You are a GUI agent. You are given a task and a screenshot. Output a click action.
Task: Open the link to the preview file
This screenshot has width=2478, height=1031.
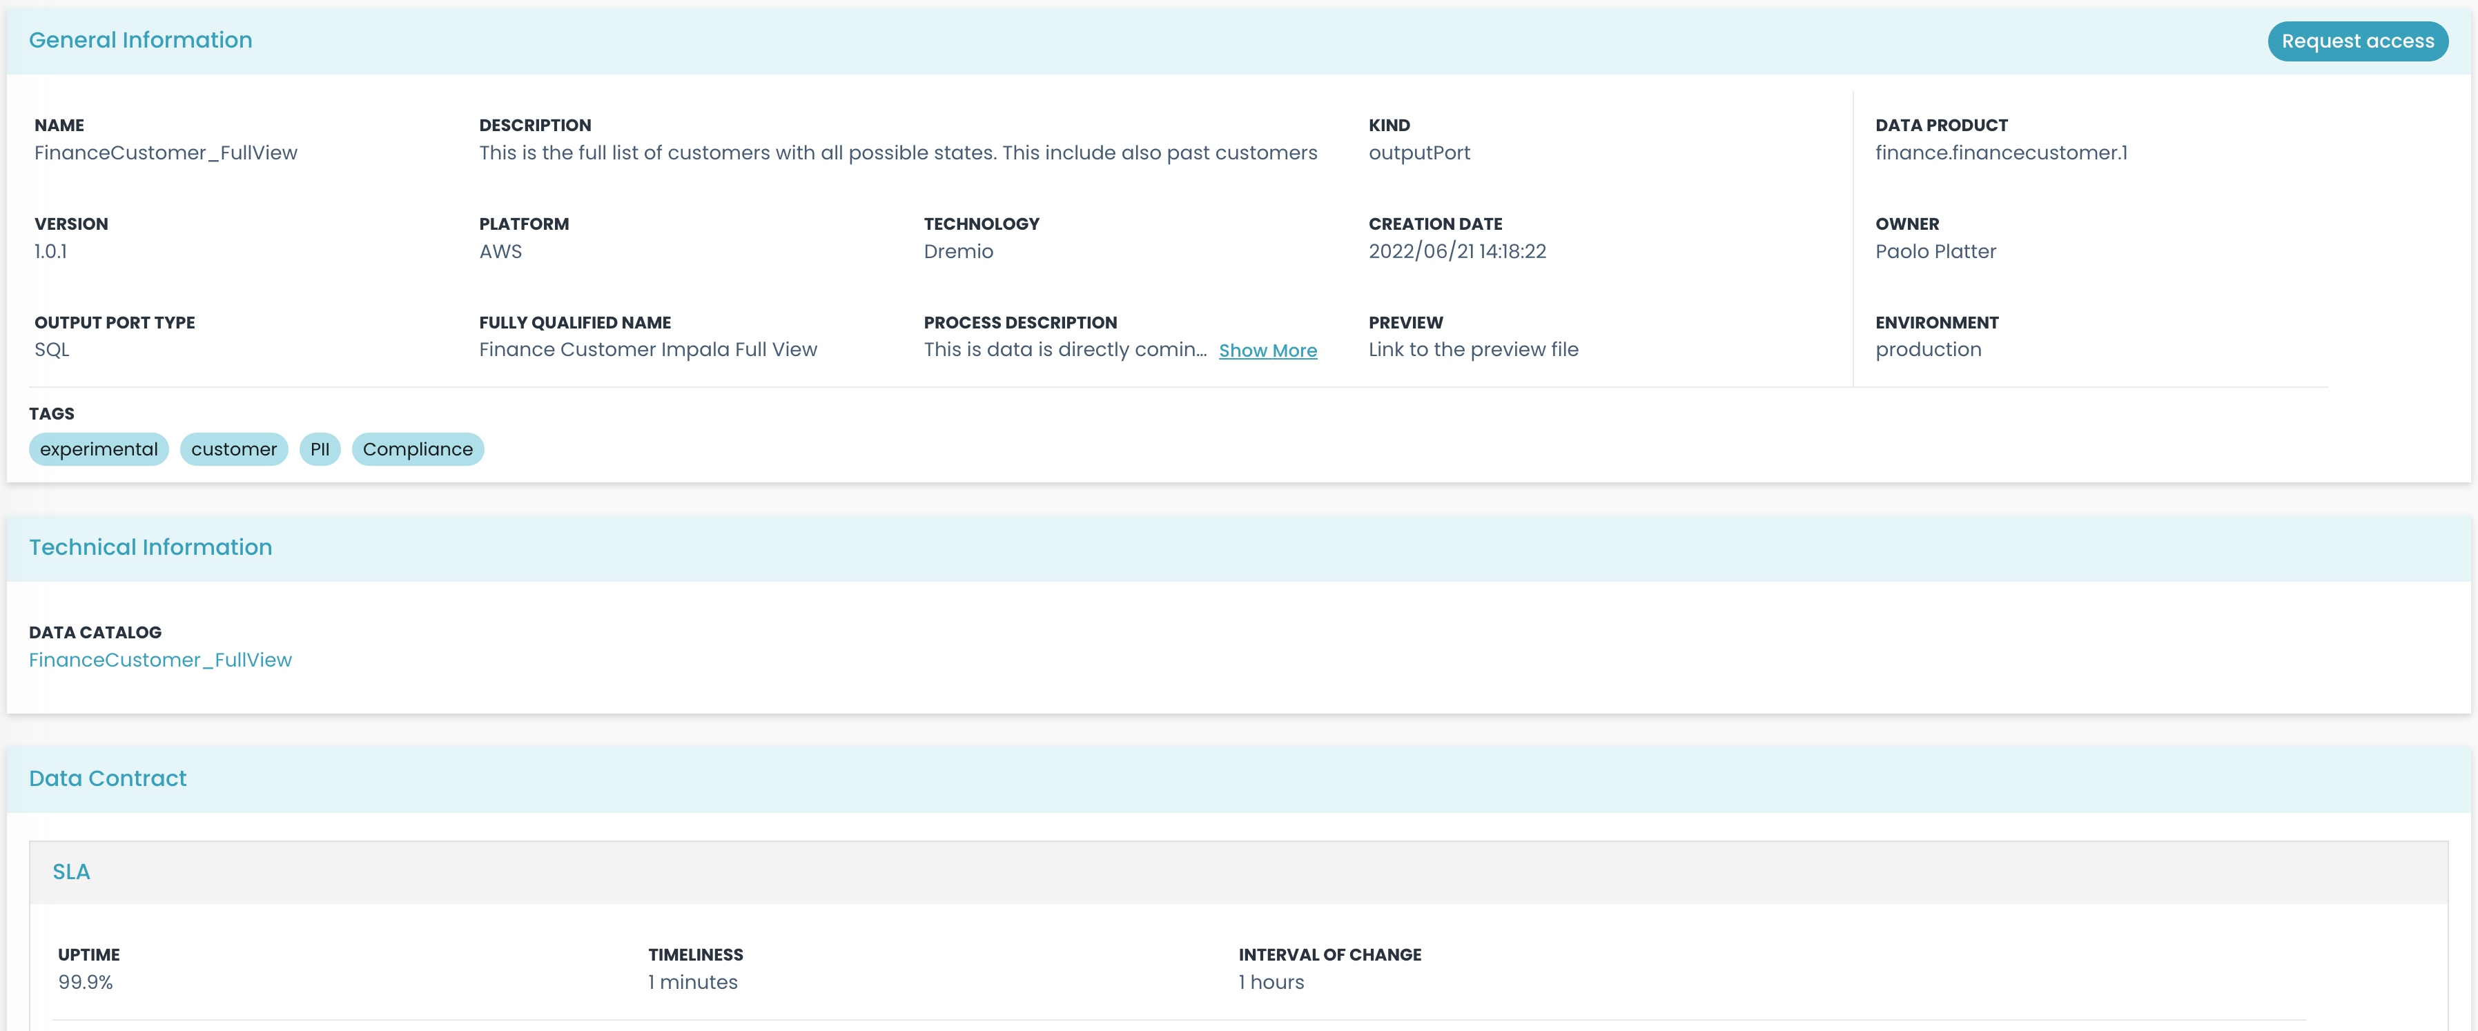coord(1472,349)
